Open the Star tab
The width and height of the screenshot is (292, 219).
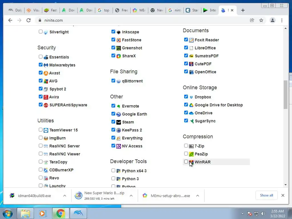pos(192,10)
